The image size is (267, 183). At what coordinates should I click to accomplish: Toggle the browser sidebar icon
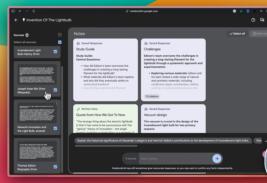tap(13, 11)
